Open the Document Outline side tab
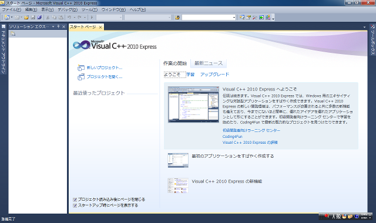 coord(4,49)
